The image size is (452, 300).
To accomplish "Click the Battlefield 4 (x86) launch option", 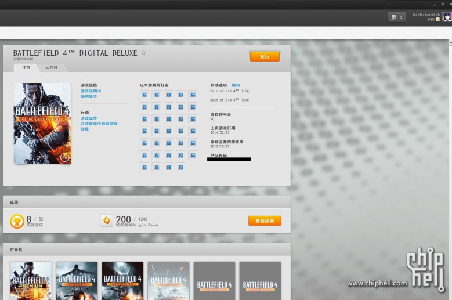I will (x=230, y=100).
